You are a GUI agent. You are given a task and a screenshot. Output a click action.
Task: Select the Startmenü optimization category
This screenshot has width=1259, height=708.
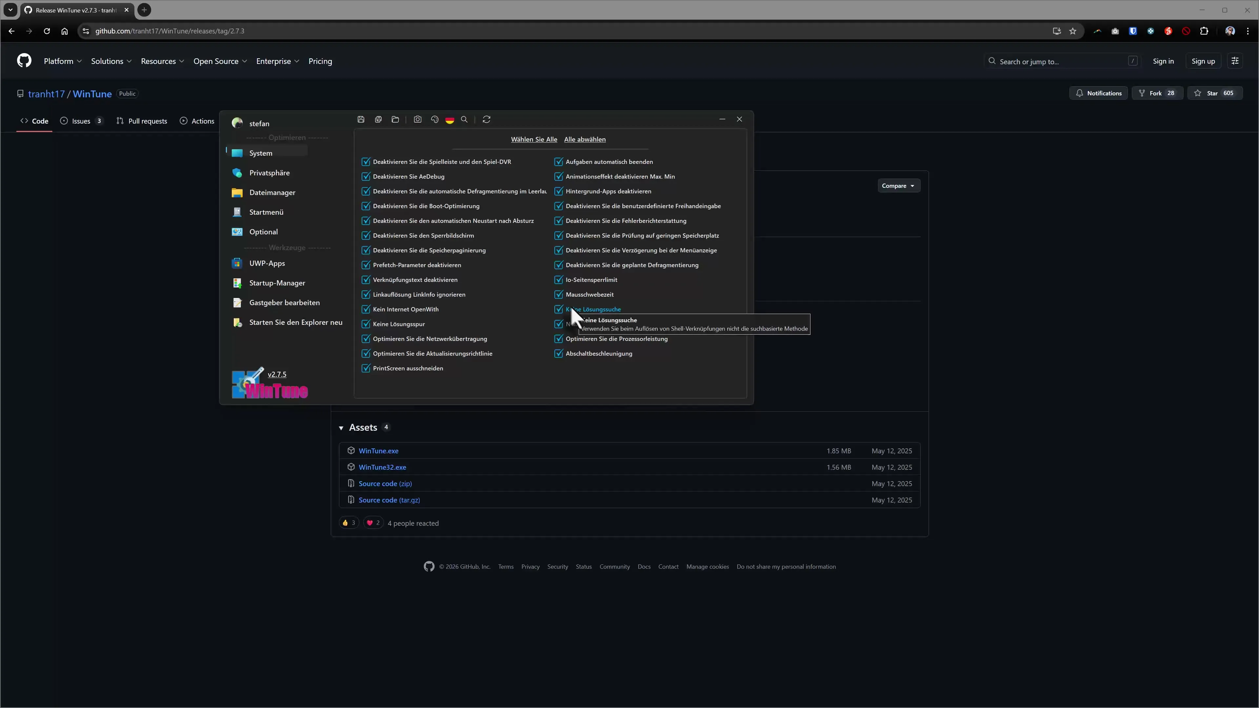click(x=267, y=212)
